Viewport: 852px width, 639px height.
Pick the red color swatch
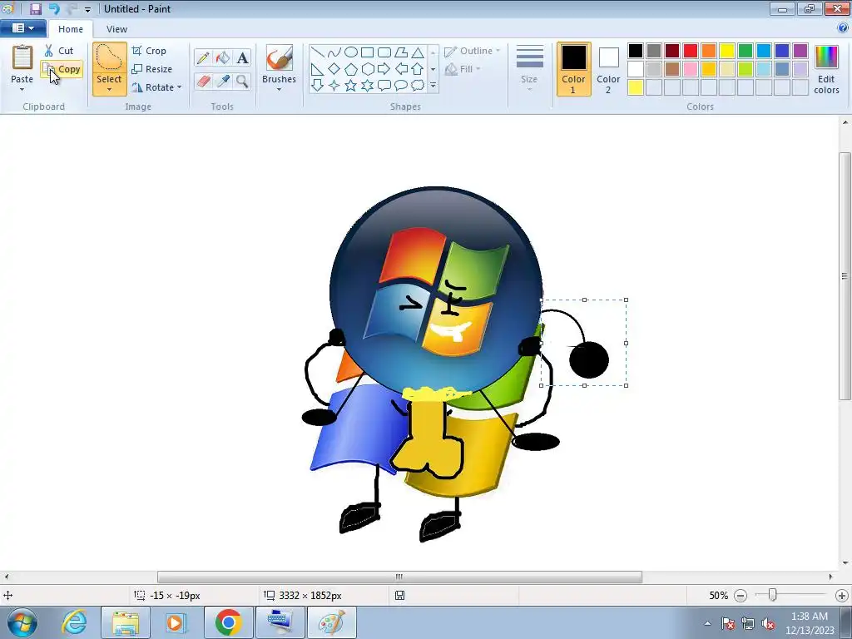[x=691, y=51]
